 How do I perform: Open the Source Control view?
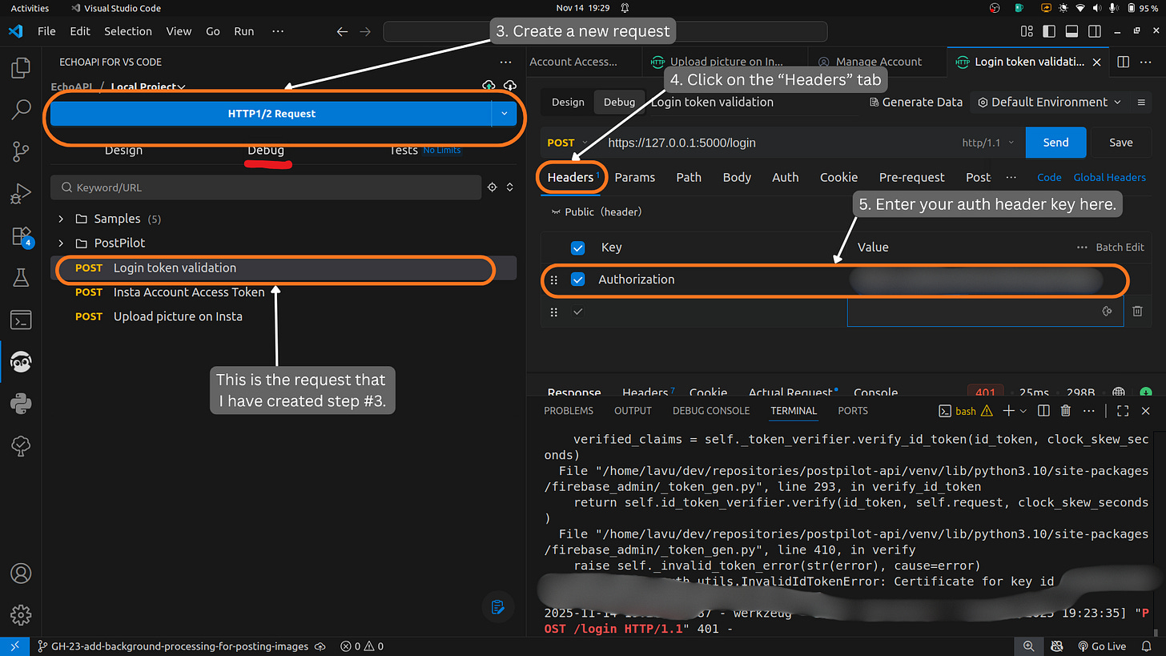[x=22, y=151]
